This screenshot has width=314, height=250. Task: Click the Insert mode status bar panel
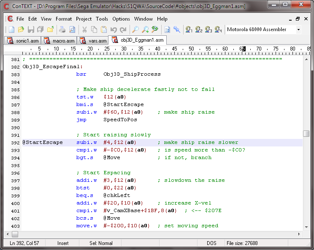click(x=63, y=243)
